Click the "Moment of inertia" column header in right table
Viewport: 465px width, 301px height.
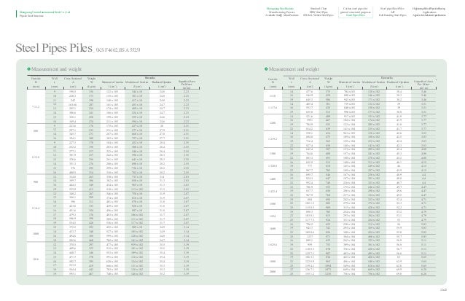pos(350,82)
